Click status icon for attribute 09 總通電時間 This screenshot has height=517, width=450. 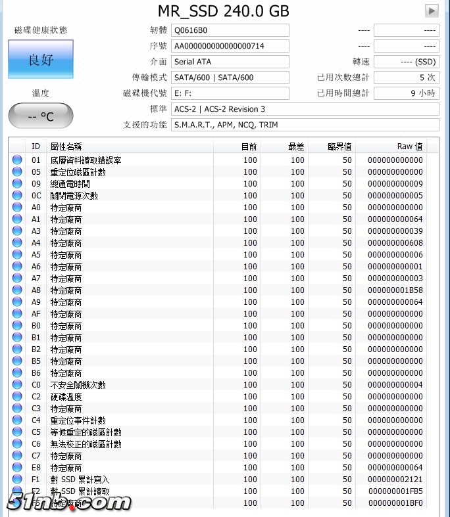point(17,184)
